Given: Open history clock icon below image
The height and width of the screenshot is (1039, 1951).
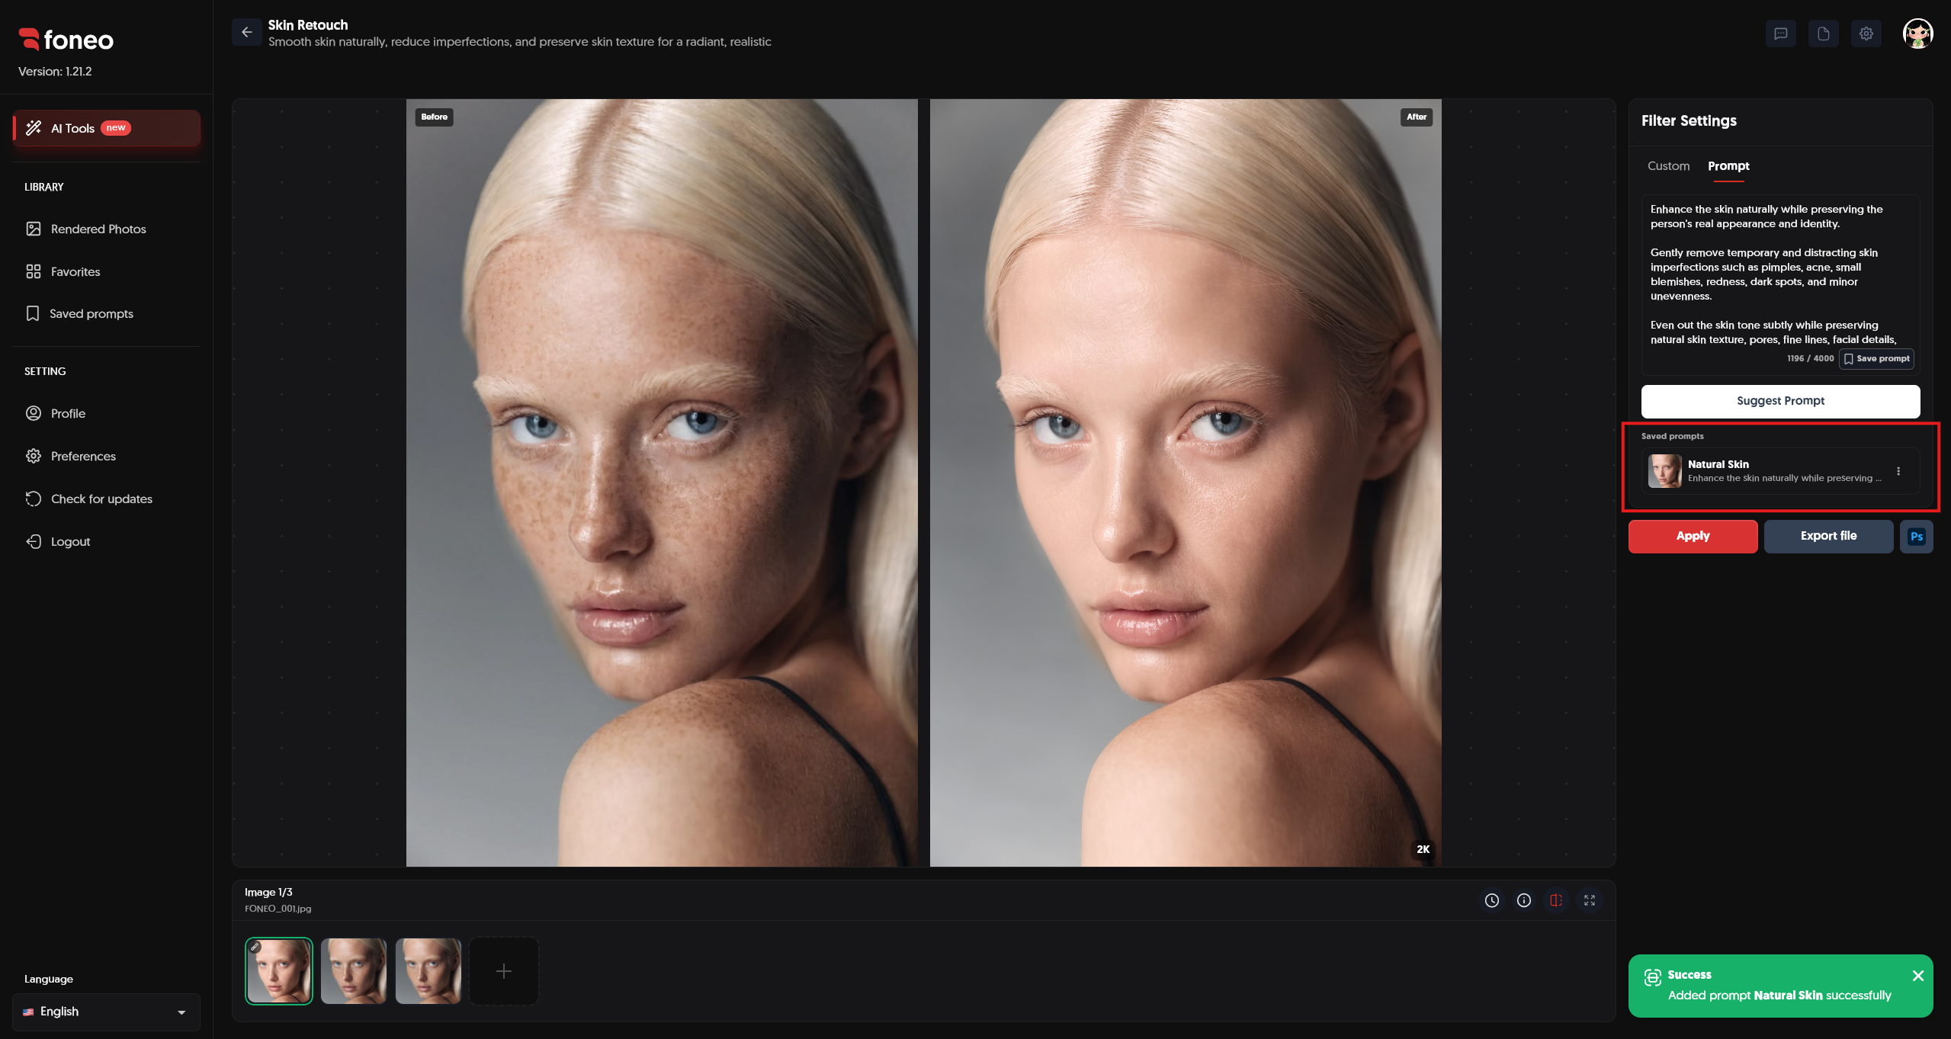Looking at the screenshot, I should (1492, 900).
